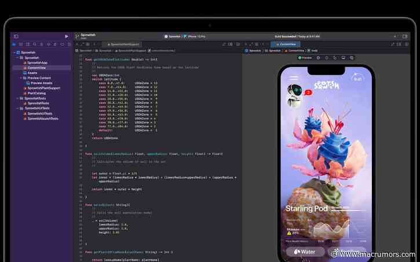Select the project navigator folder icon
The image size is (420, 262).
14,44
